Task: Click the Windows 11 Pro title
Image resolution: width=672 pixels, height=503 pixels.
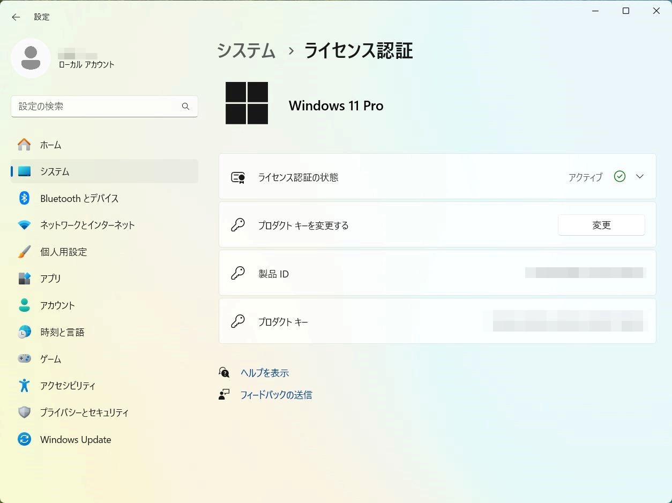Action: pos(336,106)
